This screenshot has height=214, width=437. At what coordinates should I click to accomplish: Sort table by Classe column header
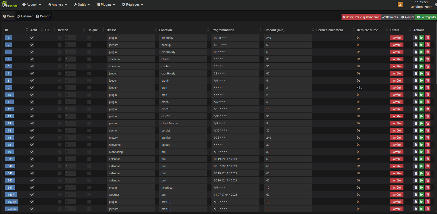pyautogui.click(x=112, y=30)
